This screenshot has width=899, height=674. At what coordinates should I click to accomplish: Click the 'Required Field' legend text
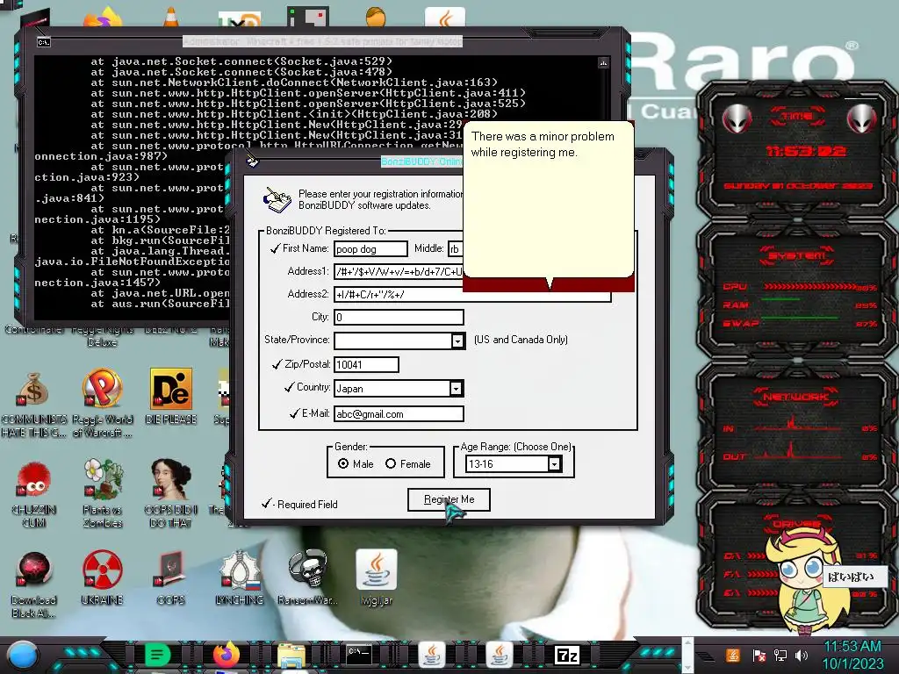(x=307, y=505)
